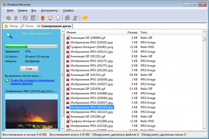The width and height of the screenshot is (209, 139).
Task: Click file icon of Изображение JPEG (101271).jpg
Action: (68, 66)
